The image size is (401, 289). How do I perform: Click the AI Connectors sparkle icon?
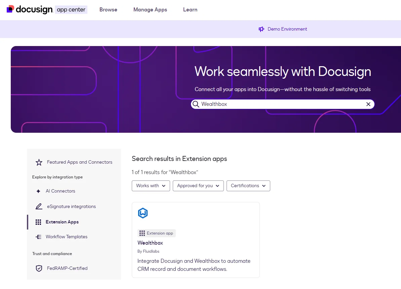[x=38, y=191]
